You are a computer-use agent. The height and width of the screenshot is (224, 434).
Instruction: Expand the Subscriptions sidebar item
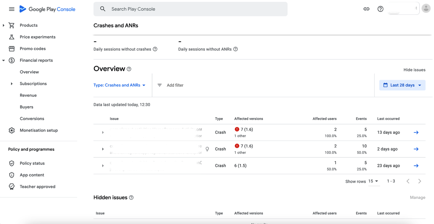tap(12, 84)
